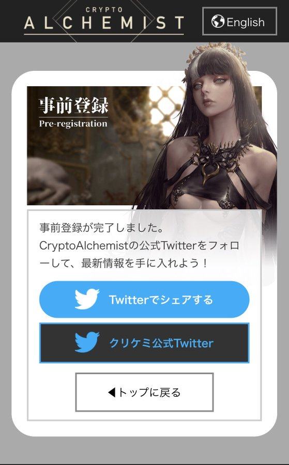Click the gold heart necklace ornament
The image size is (289, 465).
(210, 171)
